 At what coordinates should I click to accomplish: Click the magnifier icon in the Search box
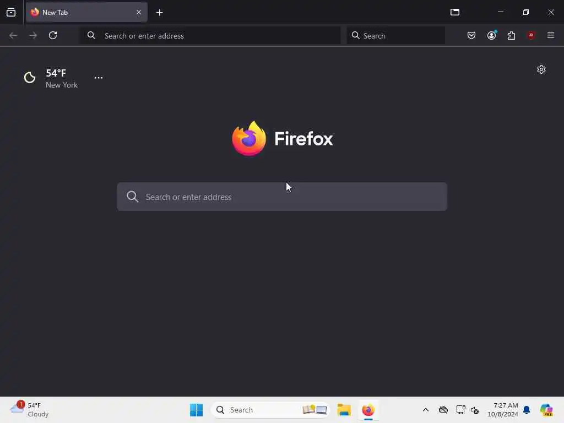point(355,35)
